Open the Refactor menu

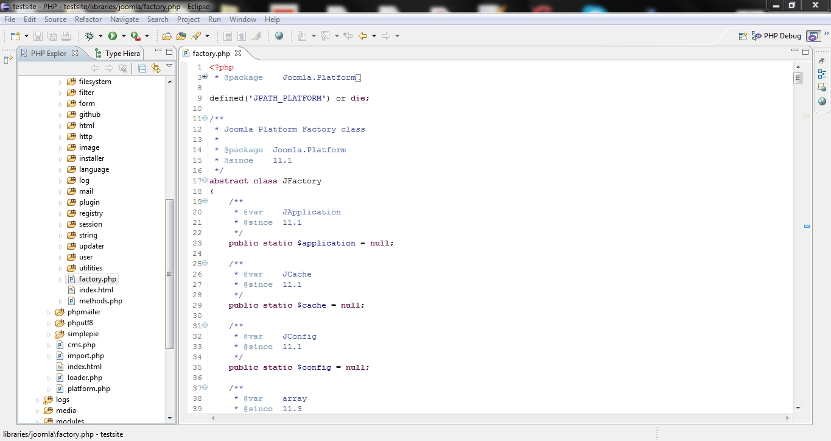pyautogui.click(x=88, y=19)
